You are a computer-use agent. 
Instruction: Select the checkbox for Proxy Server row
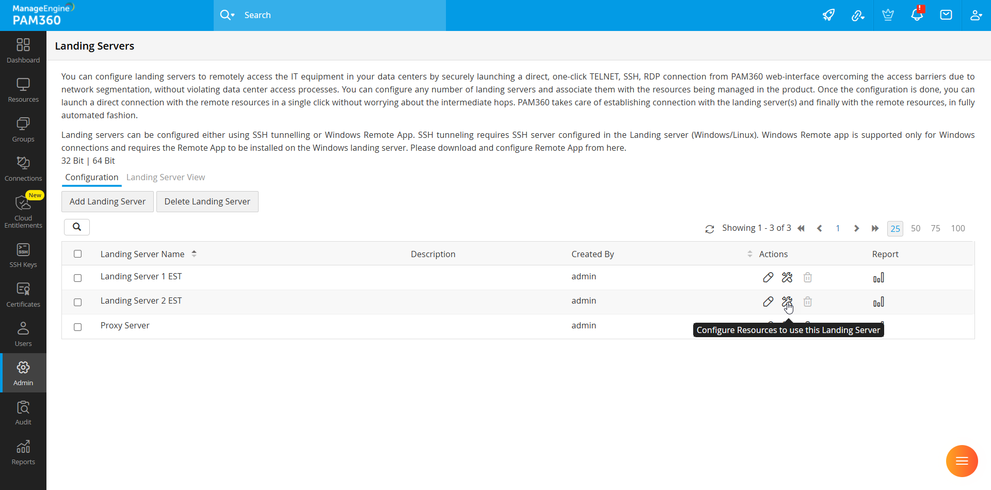point(78,327)
